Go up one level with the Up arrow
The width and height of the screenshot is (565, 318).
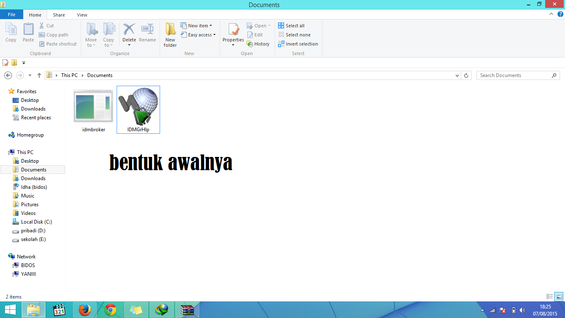39,75
